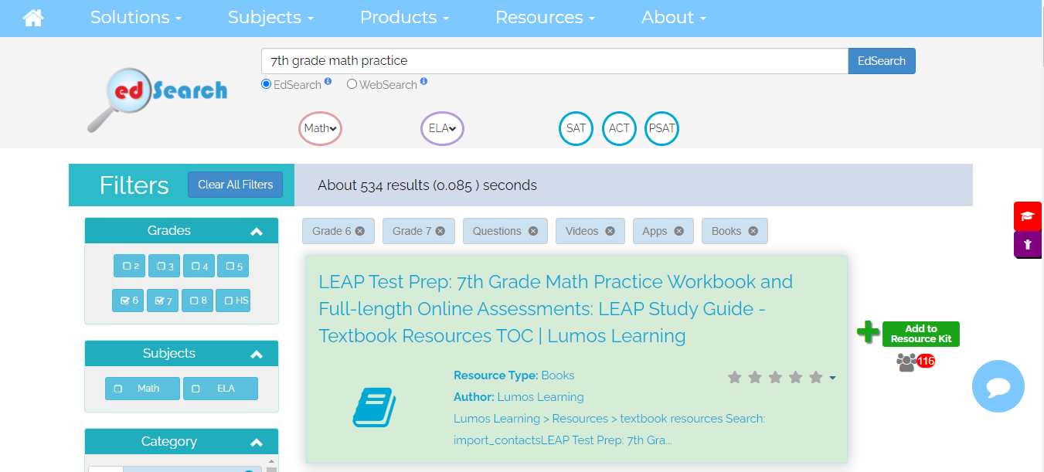Open the chat bubble widget

click(x=998, y=386)
